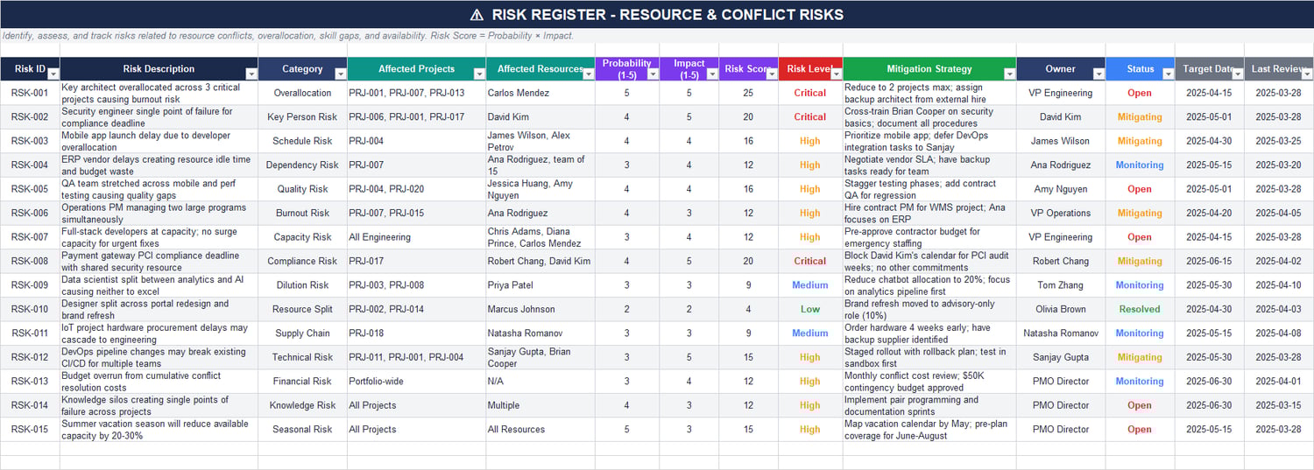
Task: Select the 'Burnout Risk' category cell
Action: [x=302, y=213]
